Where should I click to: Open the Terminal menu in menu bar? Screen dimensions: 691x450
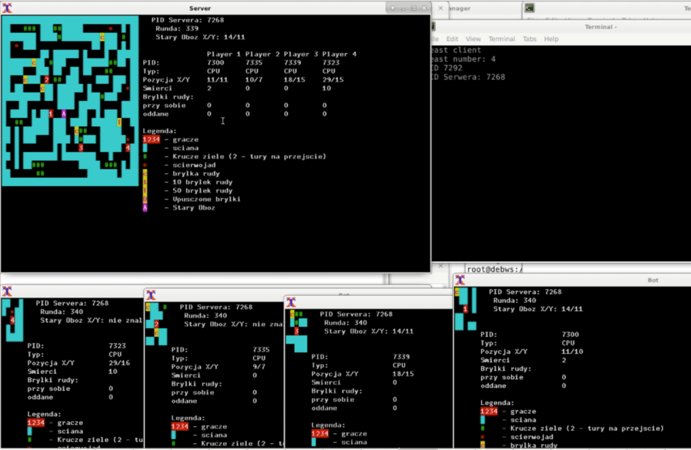click(501, 39)
